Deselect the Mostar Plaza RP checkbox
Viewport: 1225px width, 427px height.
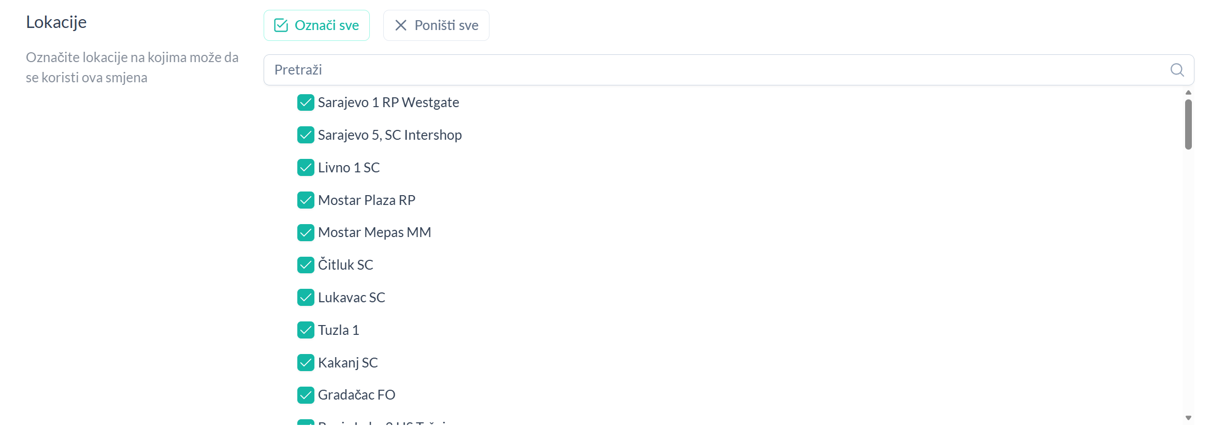(306, 200)
